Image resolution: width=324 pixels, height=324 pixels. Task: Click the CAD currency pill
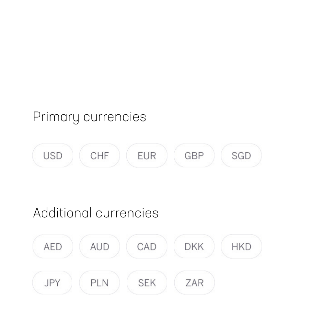[147, 246]
